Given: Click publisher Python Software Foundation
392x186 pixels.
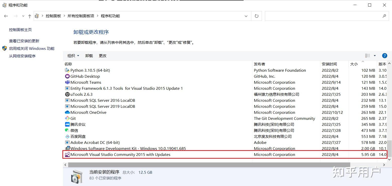Looking at the screenshot, I should [x=280, y=70].
